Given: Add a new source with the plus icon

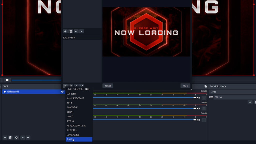Looking at the screenshot, I should point(5,137).
